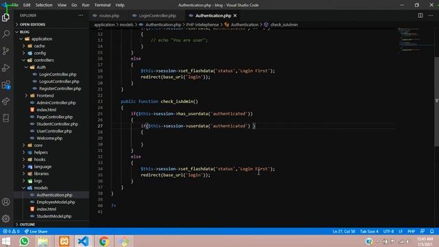Open LogoutController.php file
The image size is (439, 247).
59,82
